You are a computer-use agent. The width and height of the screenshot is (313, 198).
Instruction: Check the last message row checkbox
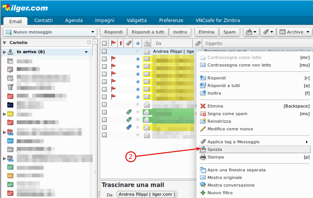click(x=104, y=135)
